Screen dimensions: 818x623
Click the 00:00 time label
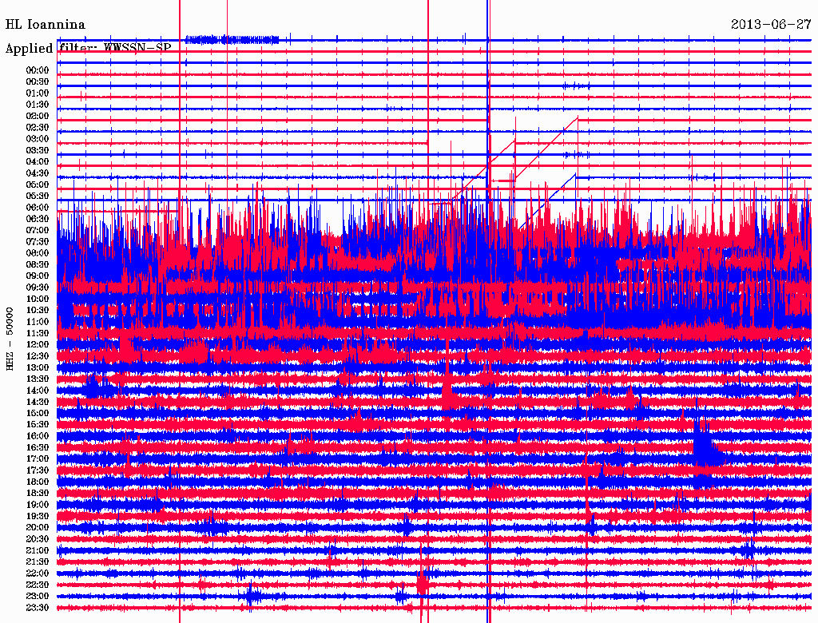38,70
